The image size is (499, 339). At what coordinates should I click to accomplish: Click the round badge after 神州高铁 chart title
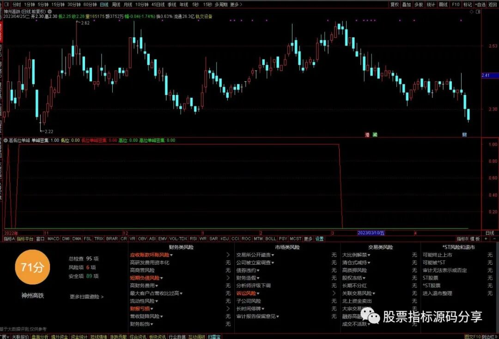49,11
